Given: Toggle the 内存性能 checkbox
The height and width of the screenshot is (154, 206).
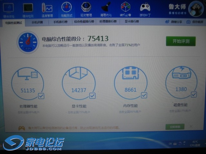Looking at the screenshot, I should click(x=144, y=95).
